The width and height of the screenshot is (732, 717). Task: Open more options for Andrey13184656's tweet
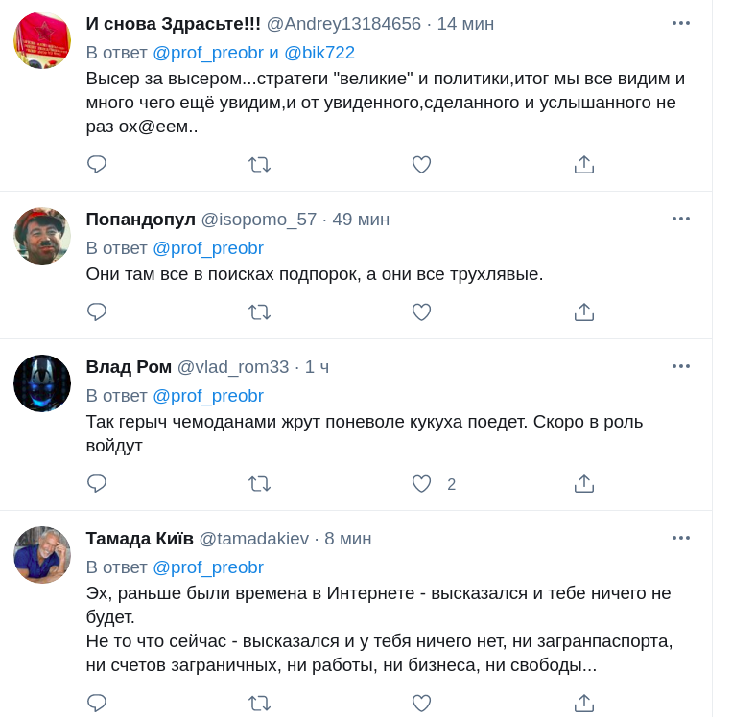pyautogui.click(x=681, y=23)
